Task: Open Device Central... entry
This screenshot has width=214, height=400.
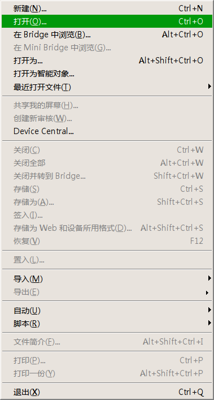Action: 107,131
